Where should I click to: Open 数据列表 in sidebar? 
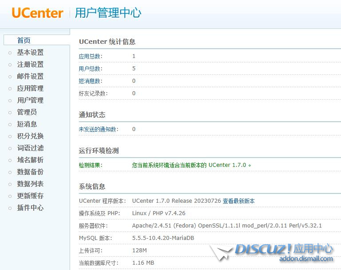click(30, 184)
